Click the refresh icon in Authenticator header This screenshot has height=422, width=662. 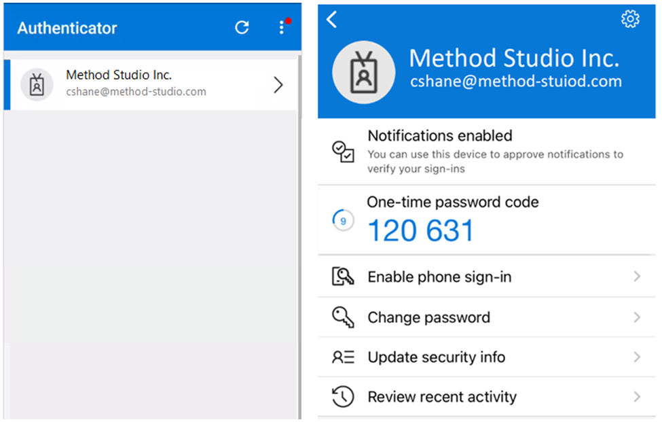(x=242, y=27)
